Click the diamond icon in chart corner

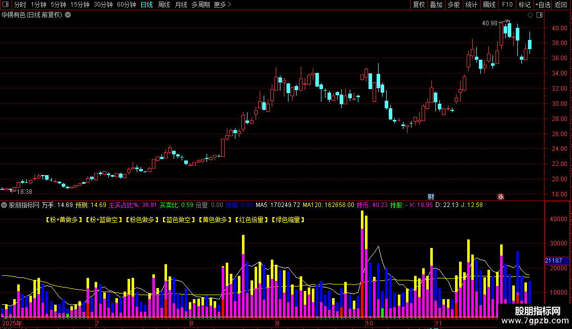[530, 15]
